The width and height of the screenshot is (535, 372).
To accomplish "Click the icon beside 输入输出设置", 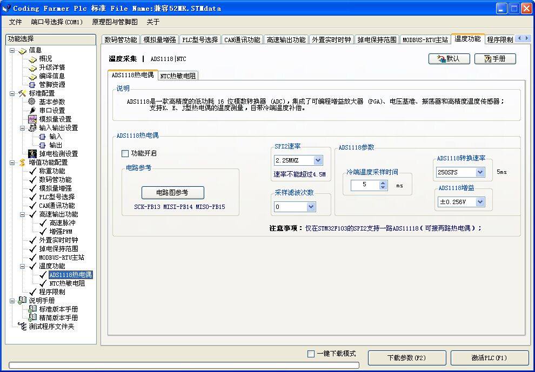I will (32, 128).
